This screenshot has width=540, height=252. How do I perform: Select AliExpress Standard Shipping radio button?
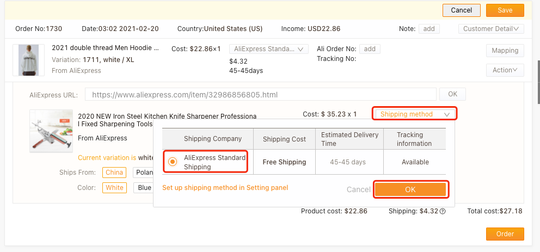click(x=173, y=162)
